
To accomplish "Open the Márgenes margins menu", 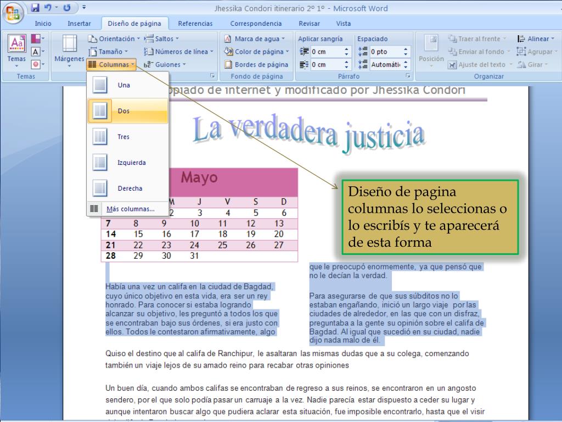I will tap(70, 51).
